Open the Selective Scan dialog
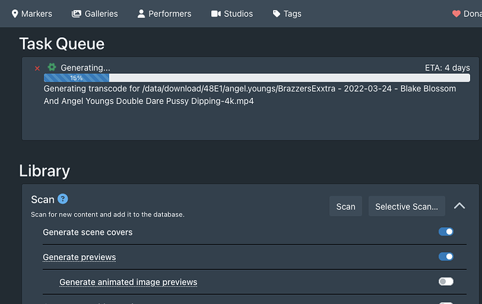This screenshot has height=304, width=482. 407,206
